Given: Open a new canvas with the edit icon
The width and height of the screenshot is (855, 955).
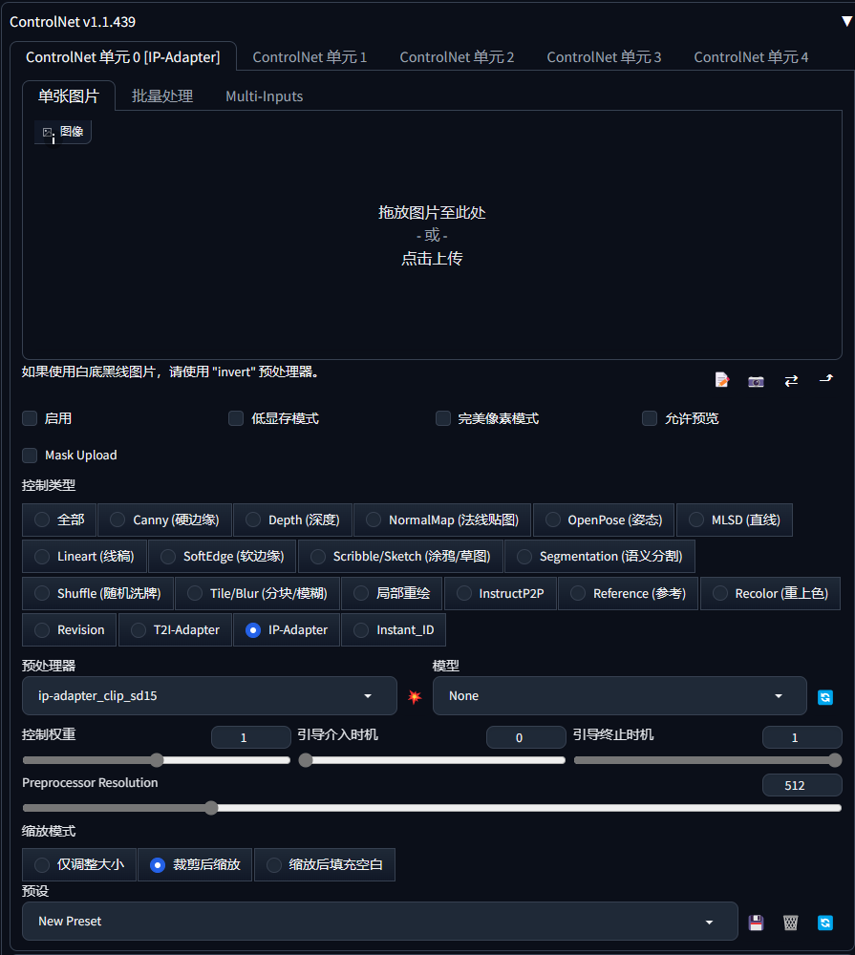Looking at the screenshot, I should (721, 380).
